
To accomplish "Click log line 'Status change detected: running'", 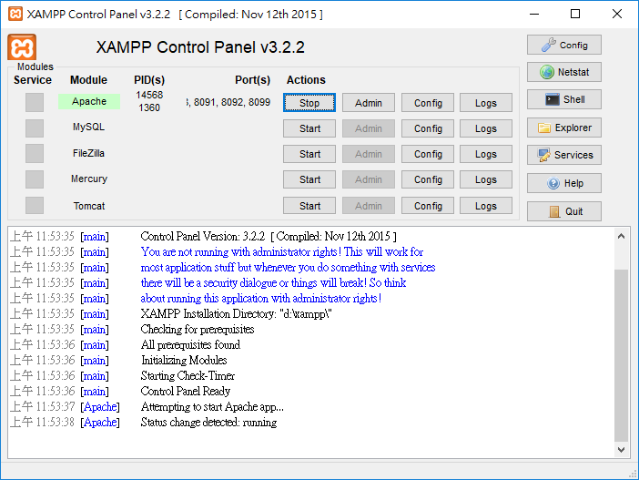I will [208, 422].
